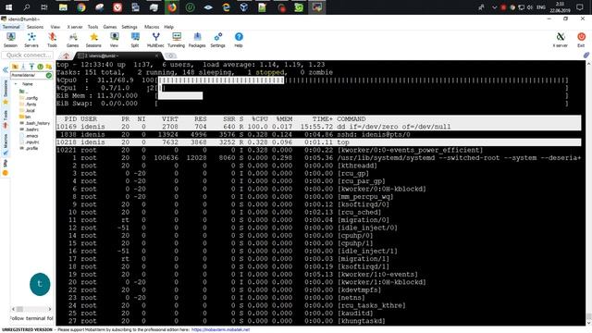The width and height of the screenshot is (592, 333).
Task: Open the Terminal menu
Action: click(x=11, y=27)
